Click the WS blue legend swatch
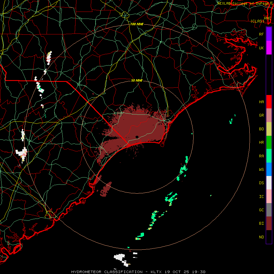Image resolution: width=274 pixels, height=274 pixels. (269, 169)
